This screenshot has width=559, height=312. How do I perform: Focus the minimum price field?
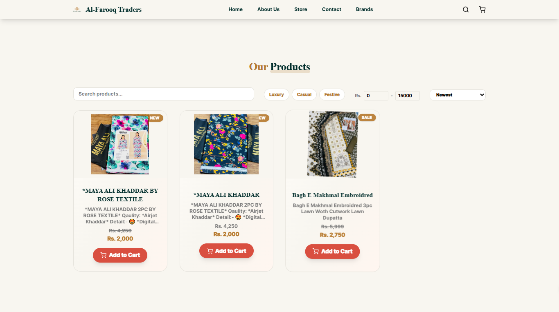pos(376,96)
